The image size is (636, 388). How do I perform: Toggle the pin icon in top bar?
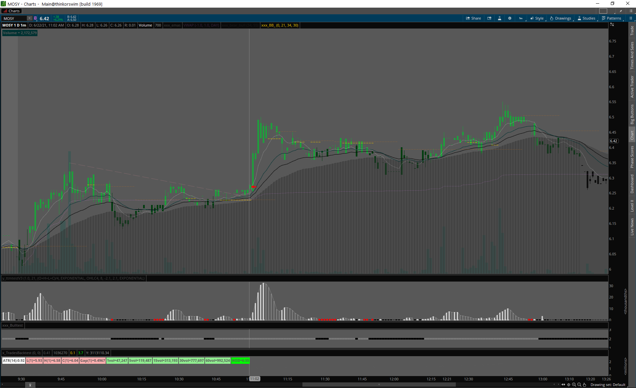click(x=621, y=11)
